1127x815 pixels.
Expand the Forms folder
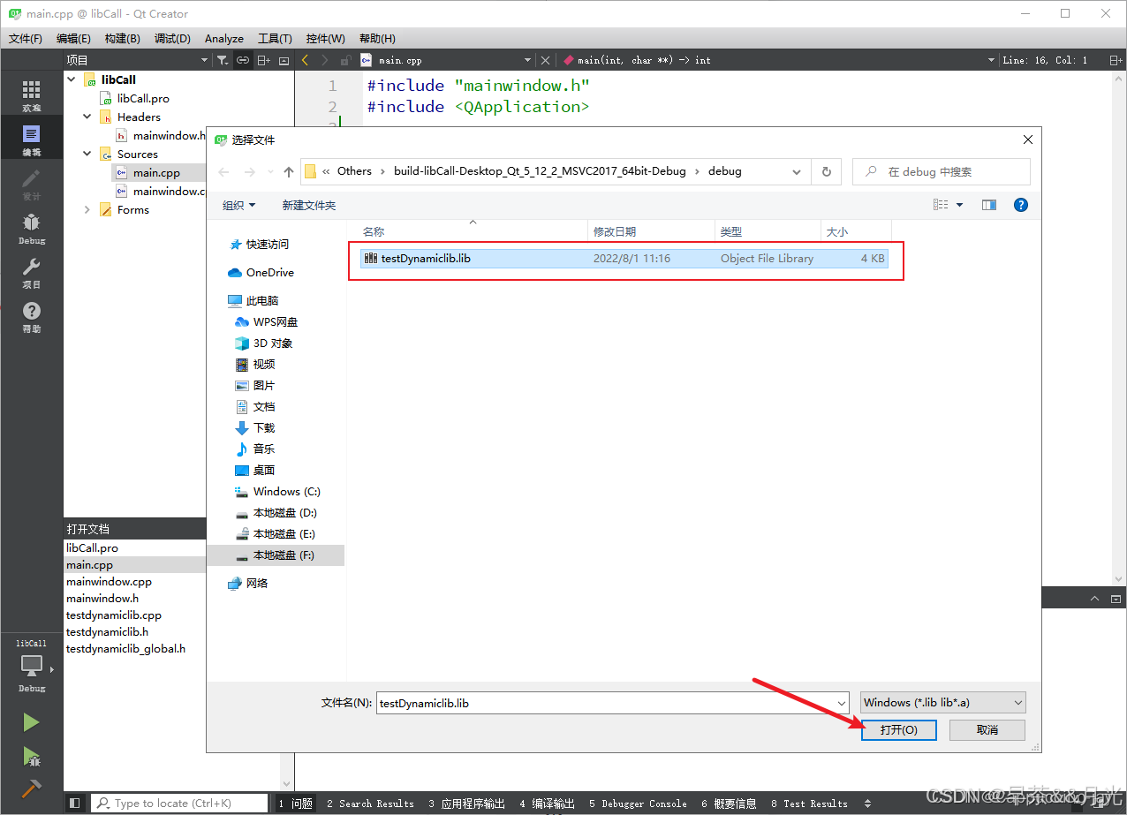pos(87,209)
